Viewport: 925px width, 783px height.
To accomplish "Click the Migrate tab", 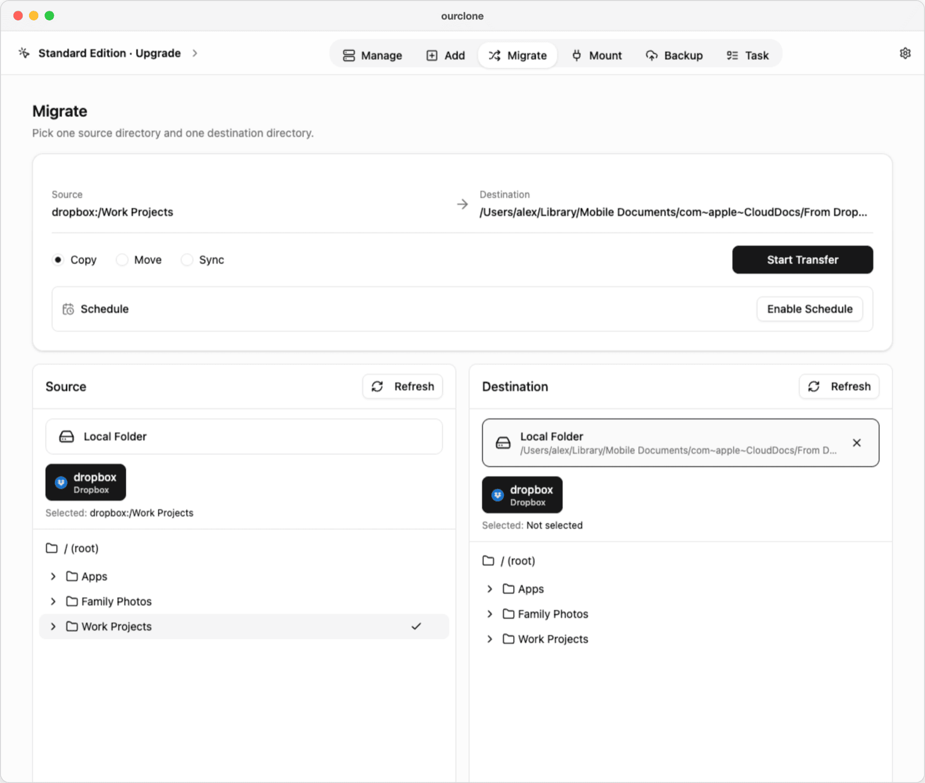I will click(517, 55).
